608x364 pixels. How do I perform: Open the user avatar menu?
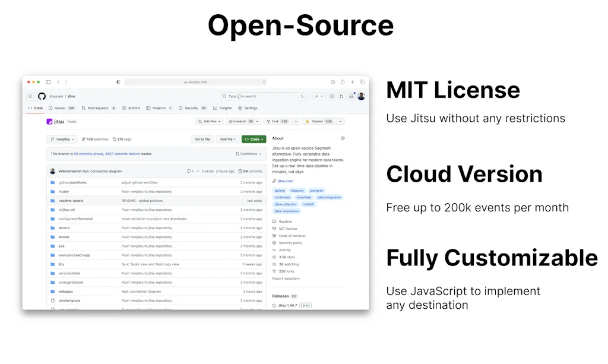pos(361,96)
